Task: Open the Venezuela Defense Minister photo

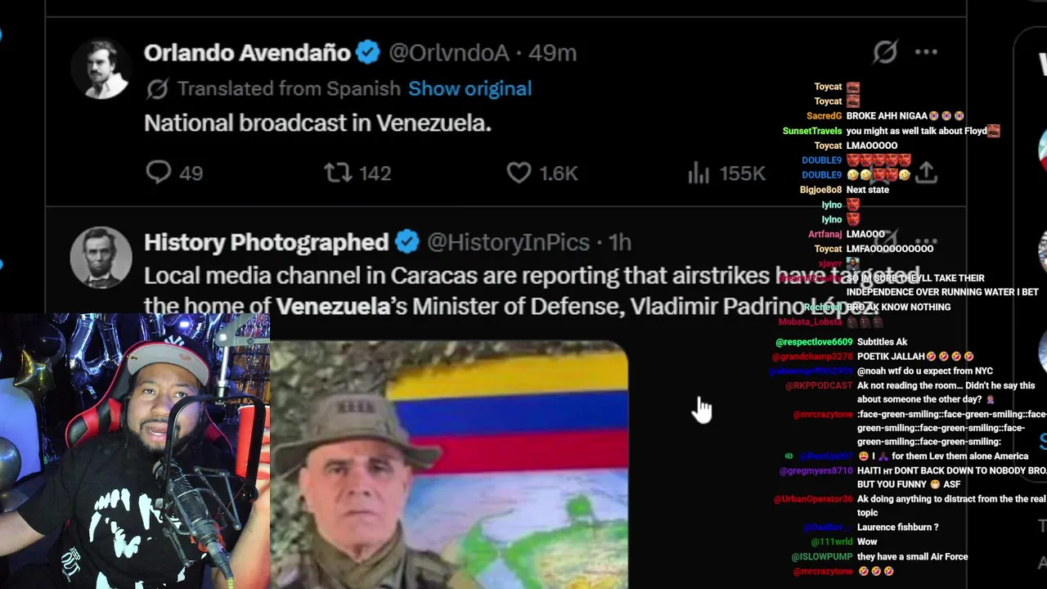Action: pyautogui.click(x=449, y=465)
